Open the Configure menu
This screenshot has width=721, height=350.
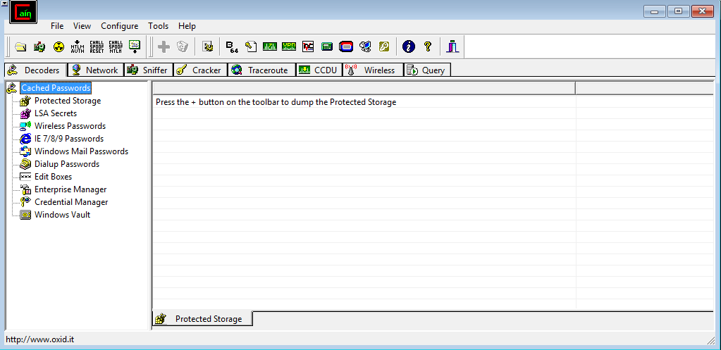tap(119, 26)
